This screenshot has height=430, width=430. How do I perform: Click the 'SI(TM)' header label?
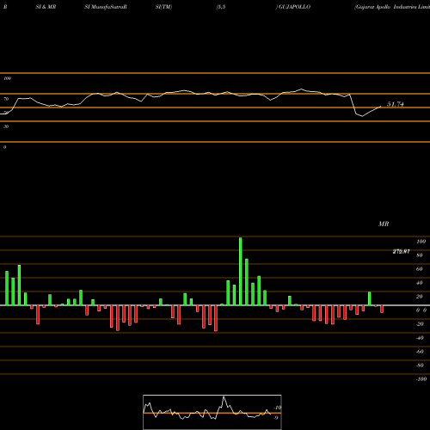point(163,7)
